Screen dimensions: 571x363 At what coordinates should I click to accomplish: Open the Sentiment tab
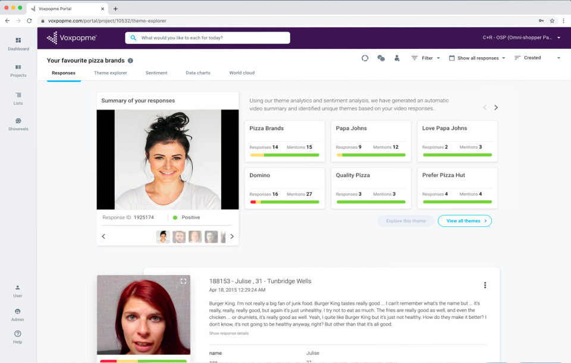156,73
